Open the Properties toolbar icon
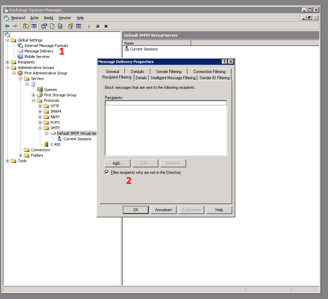The image size is (328, 299). pos(44,26)
